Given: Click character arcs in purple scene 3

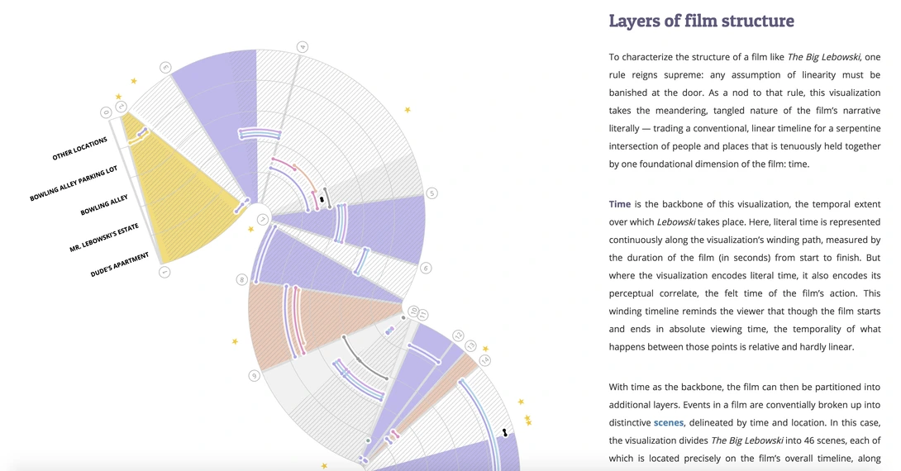Looking at the screenshot, I should pos(260,135).
